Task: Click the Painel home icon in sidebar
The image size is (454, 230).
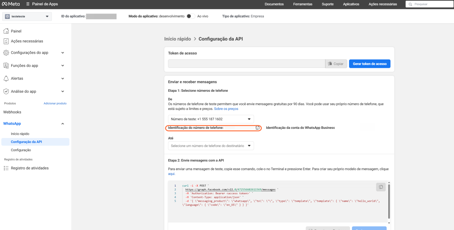Action: point(6,31)
